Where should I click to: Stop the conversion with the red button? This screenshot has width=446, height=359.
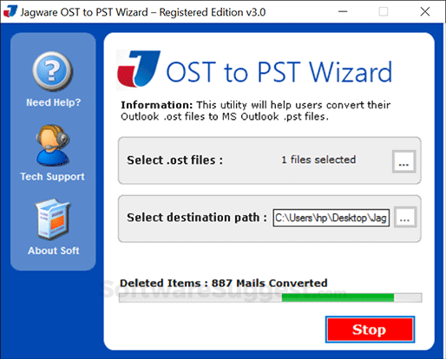pyautogui.click(x=370, y=330)
